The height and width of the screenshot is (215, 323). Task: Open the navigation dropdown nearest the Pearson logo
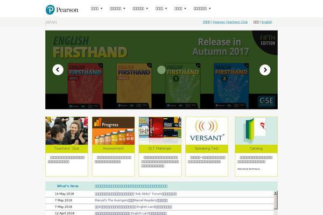coord(96,9)
